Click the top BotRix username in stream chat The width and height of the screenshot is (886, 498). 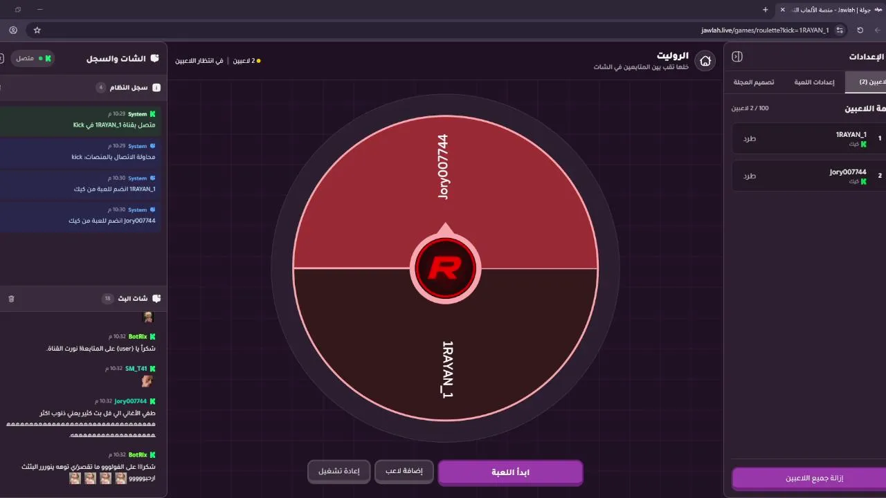click(x=138, y=337)
